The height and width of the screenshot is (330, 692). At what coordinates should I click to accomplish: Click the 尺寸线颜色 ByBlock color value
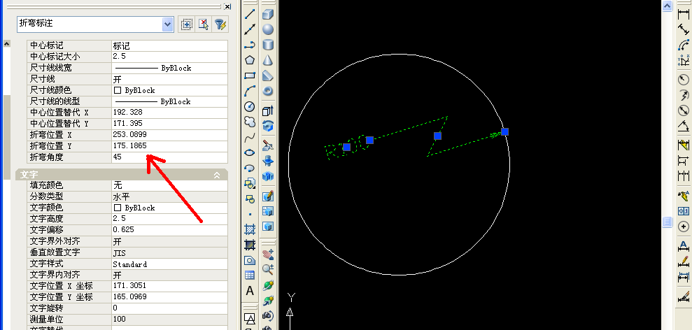coord(170,90)
